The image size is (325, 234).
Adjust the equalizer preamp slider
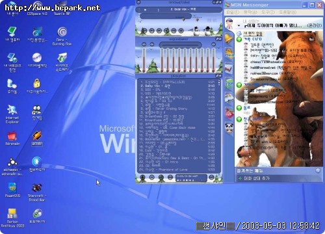pos(144,60)
